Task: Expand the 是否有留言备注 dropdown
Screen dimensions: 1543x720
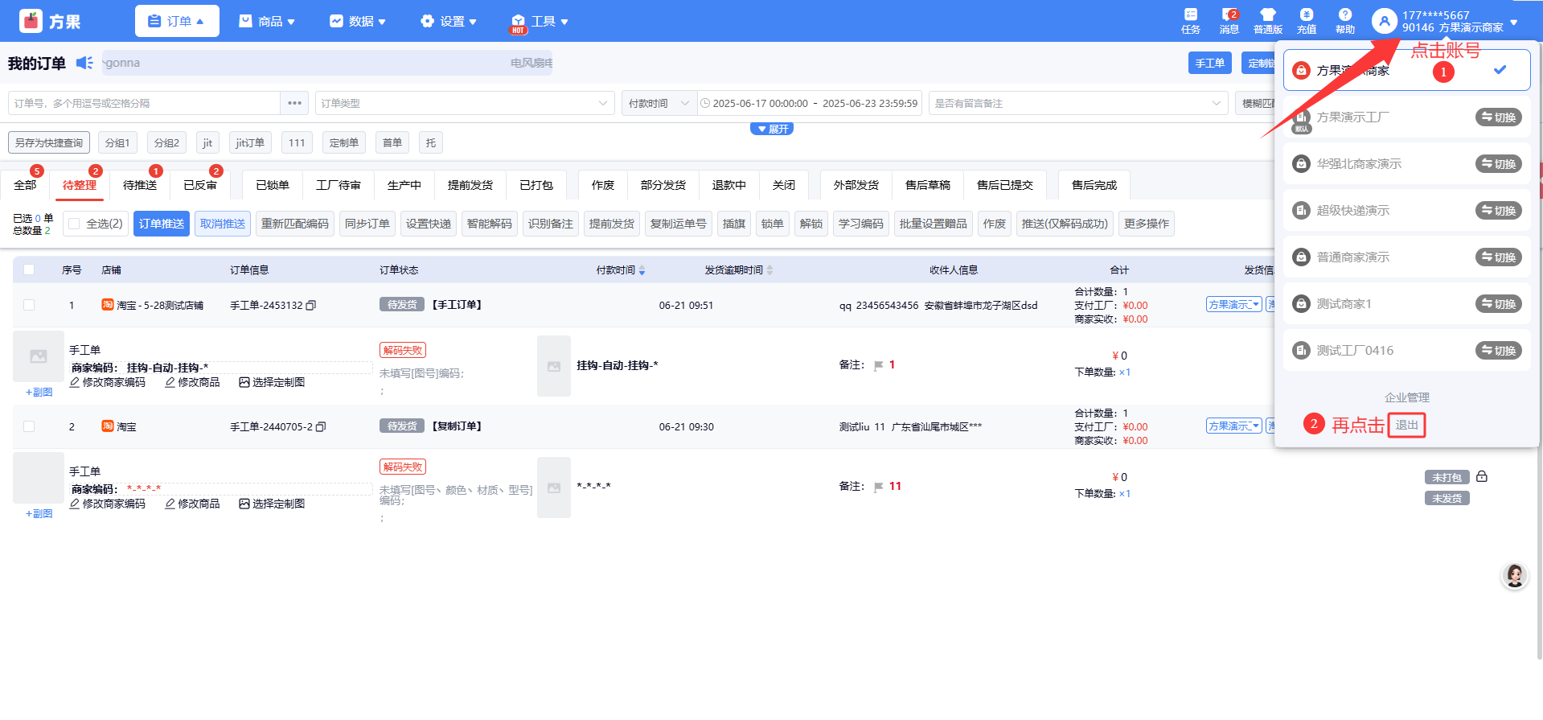Action: [x=1077, y=103]
